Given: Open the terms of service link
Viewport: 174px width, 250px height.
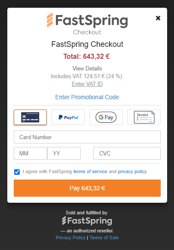Looking at the screenshot, I should click(90, 171).
